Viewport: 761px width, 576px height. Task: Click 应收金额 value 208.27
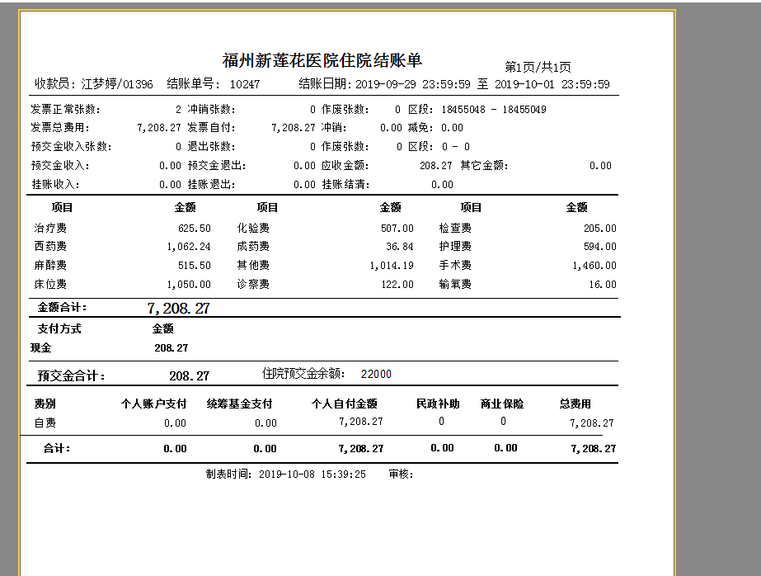(436, 166)
